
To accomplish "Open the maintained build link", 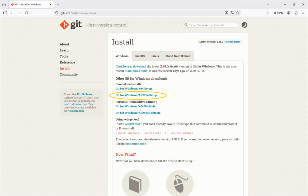I will 136,71.
